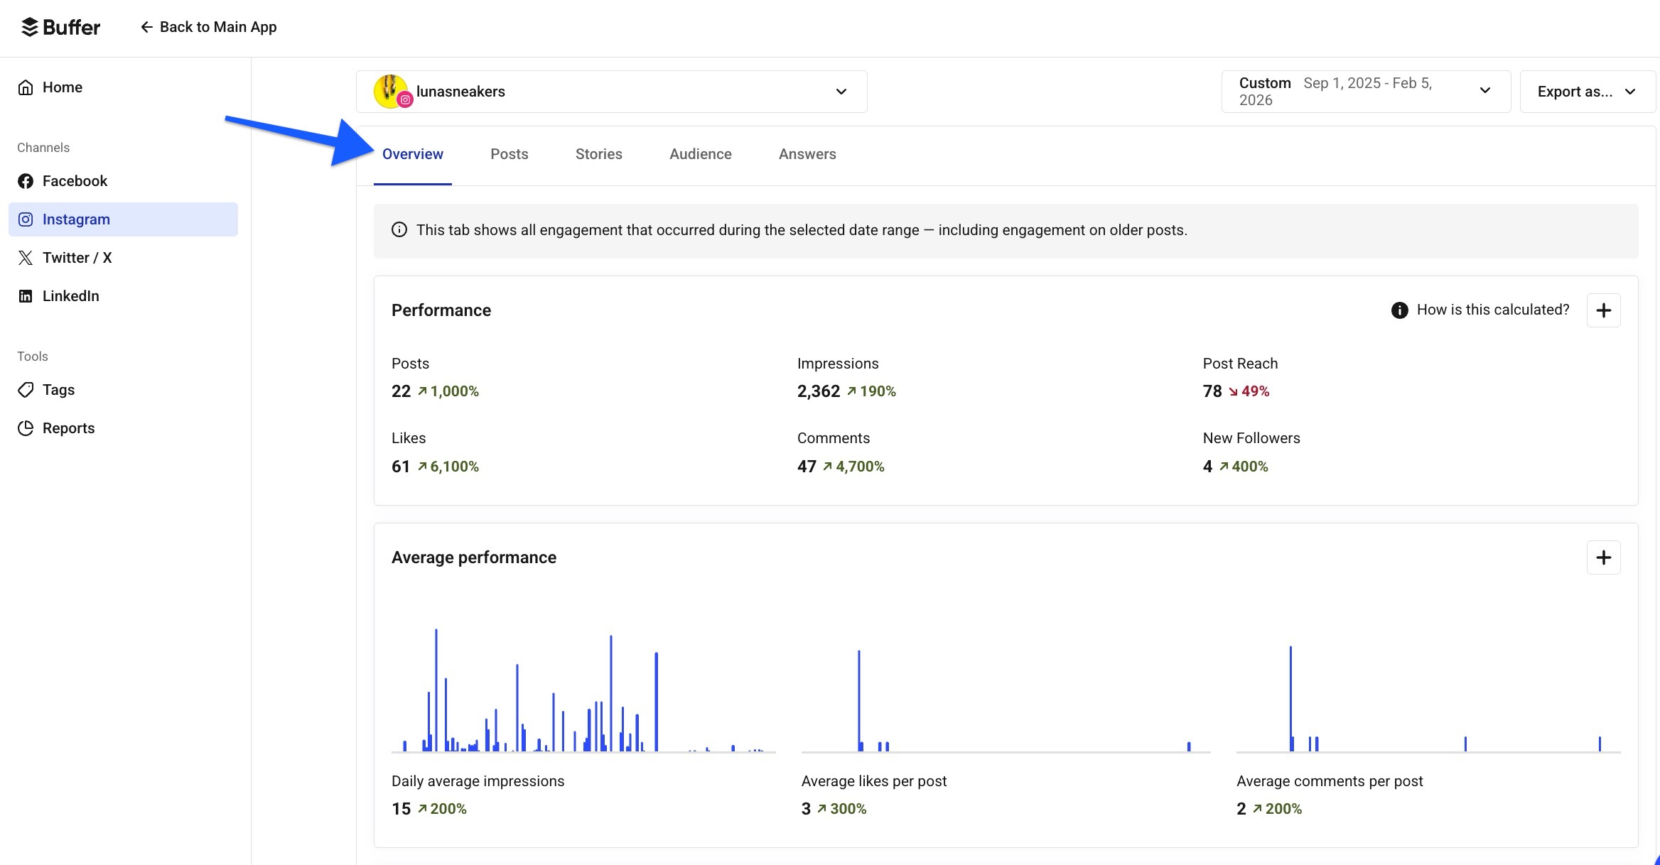Open the lunasneakers account dropdown

(x=611, y=92)
